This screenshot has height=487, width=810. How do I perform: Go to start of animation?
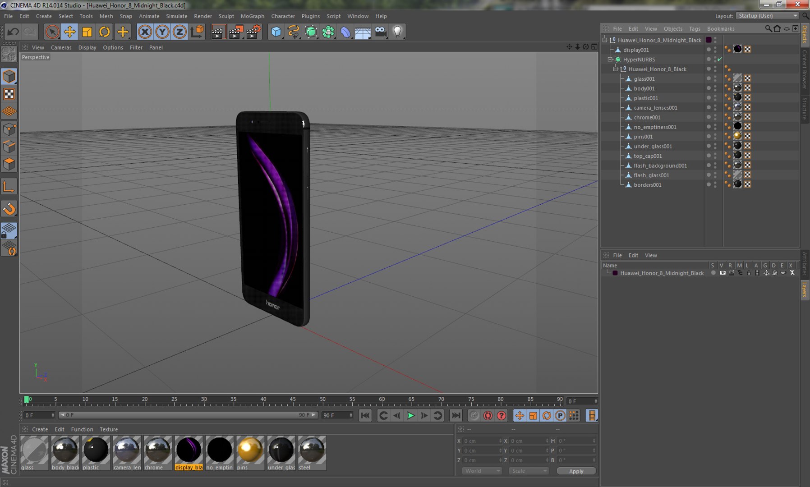[x=365, y=416]
